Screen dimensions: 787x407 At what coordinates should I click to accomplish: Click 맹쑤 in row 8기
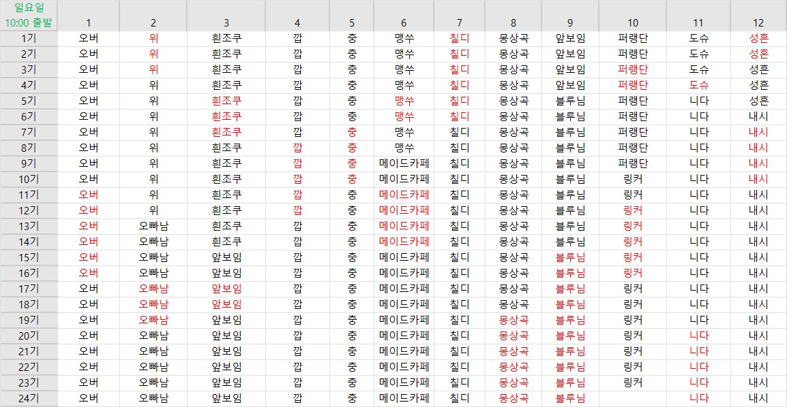click(x=404, y=148)
